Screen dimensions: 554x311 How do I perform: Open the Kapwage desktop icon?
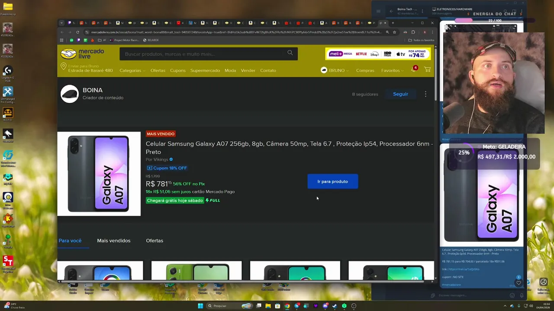tap(7, 220)
